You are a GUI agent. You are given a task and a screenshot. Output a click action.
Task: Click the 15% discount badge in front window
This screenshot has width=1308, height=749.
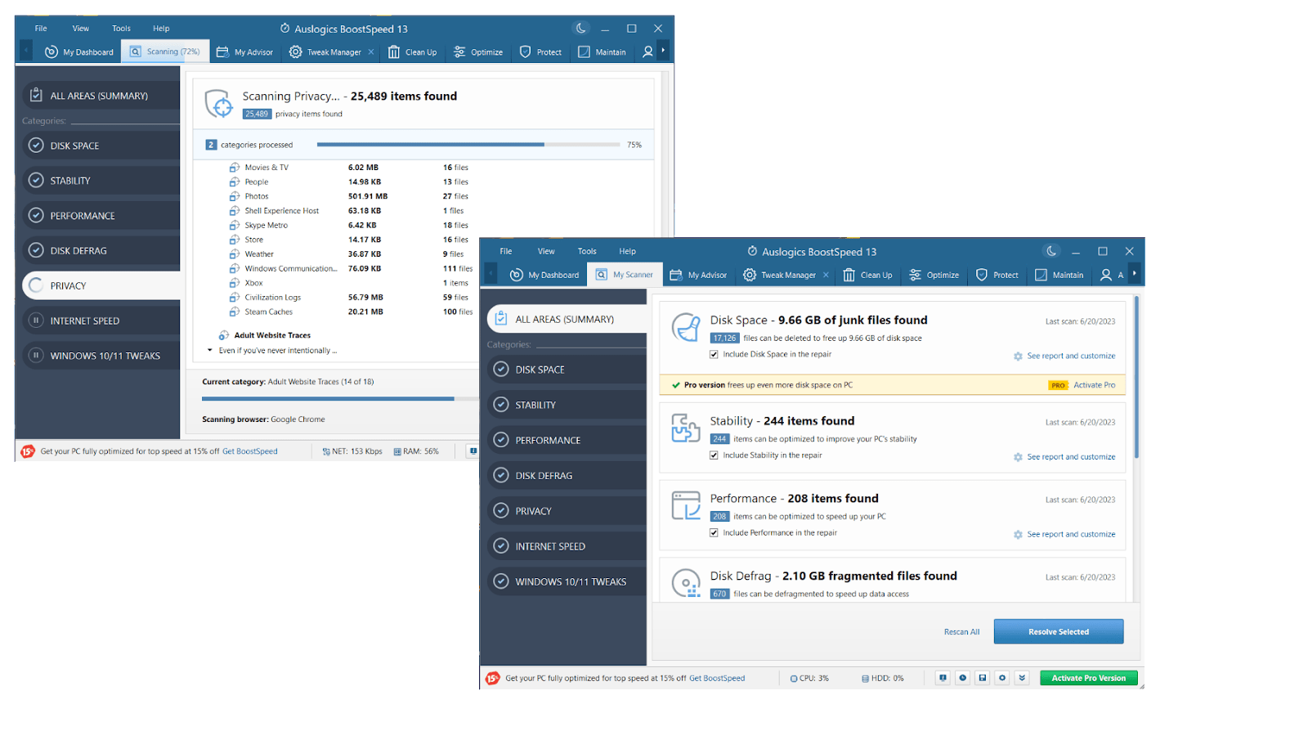[493, 678]
